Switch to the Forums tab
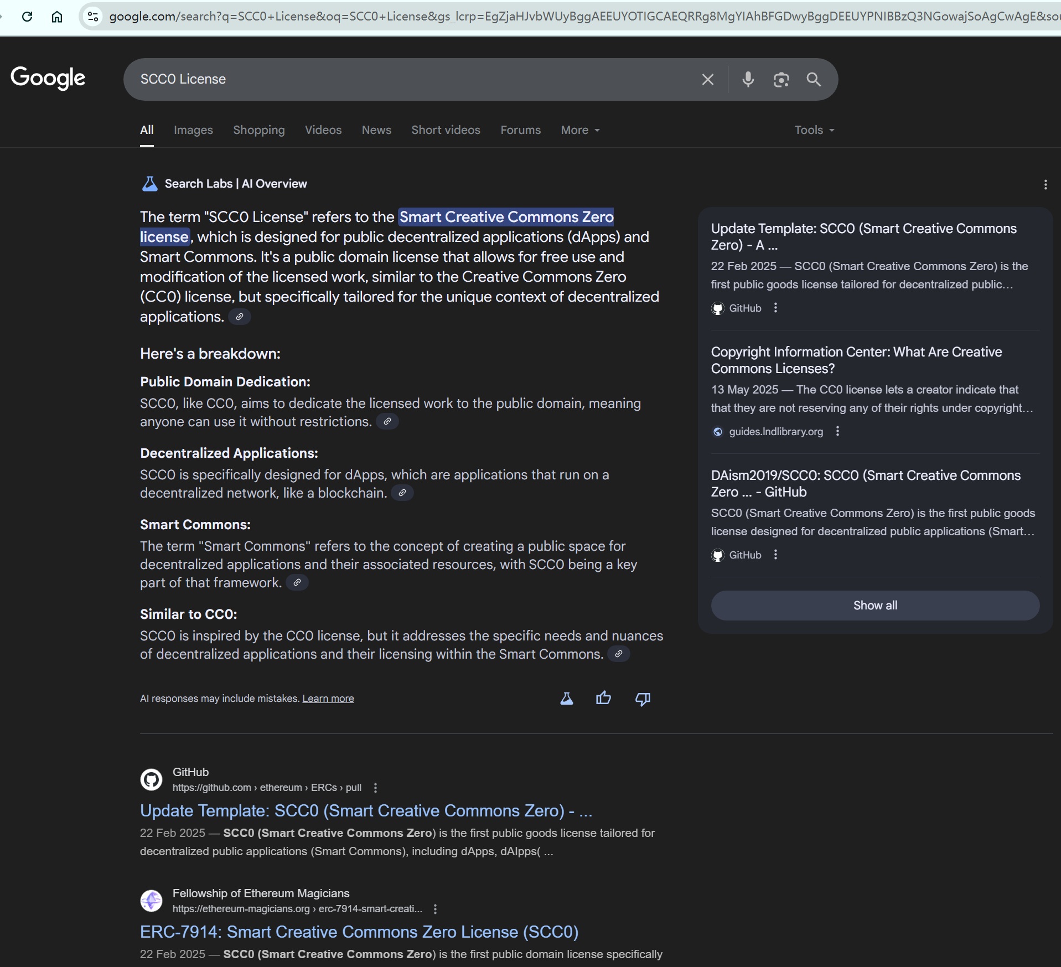The width and height of the screenshot is (1061, 967). [520, 130]
